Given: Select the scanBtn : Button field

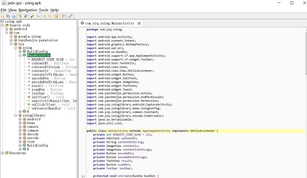Looking at the screenshot, I should click(x=47, y=90).
